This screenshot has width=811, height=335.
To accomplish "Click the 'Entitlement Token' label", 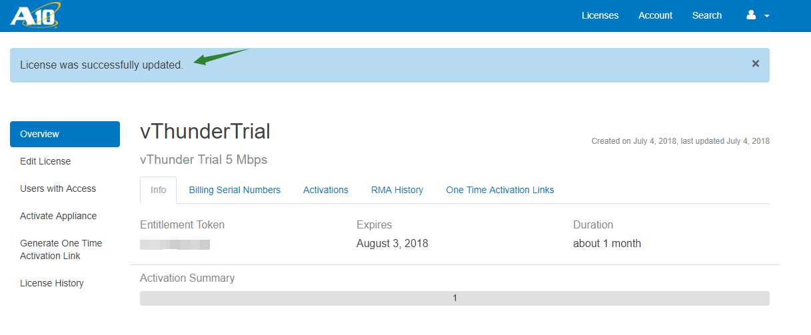I will pyautogui.click(x=183, y=224).
